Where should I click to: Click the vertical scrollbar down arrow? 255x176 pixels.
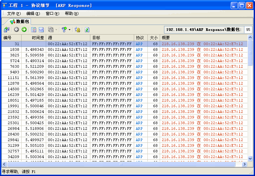pyautogui.click(x=250, y=158)
